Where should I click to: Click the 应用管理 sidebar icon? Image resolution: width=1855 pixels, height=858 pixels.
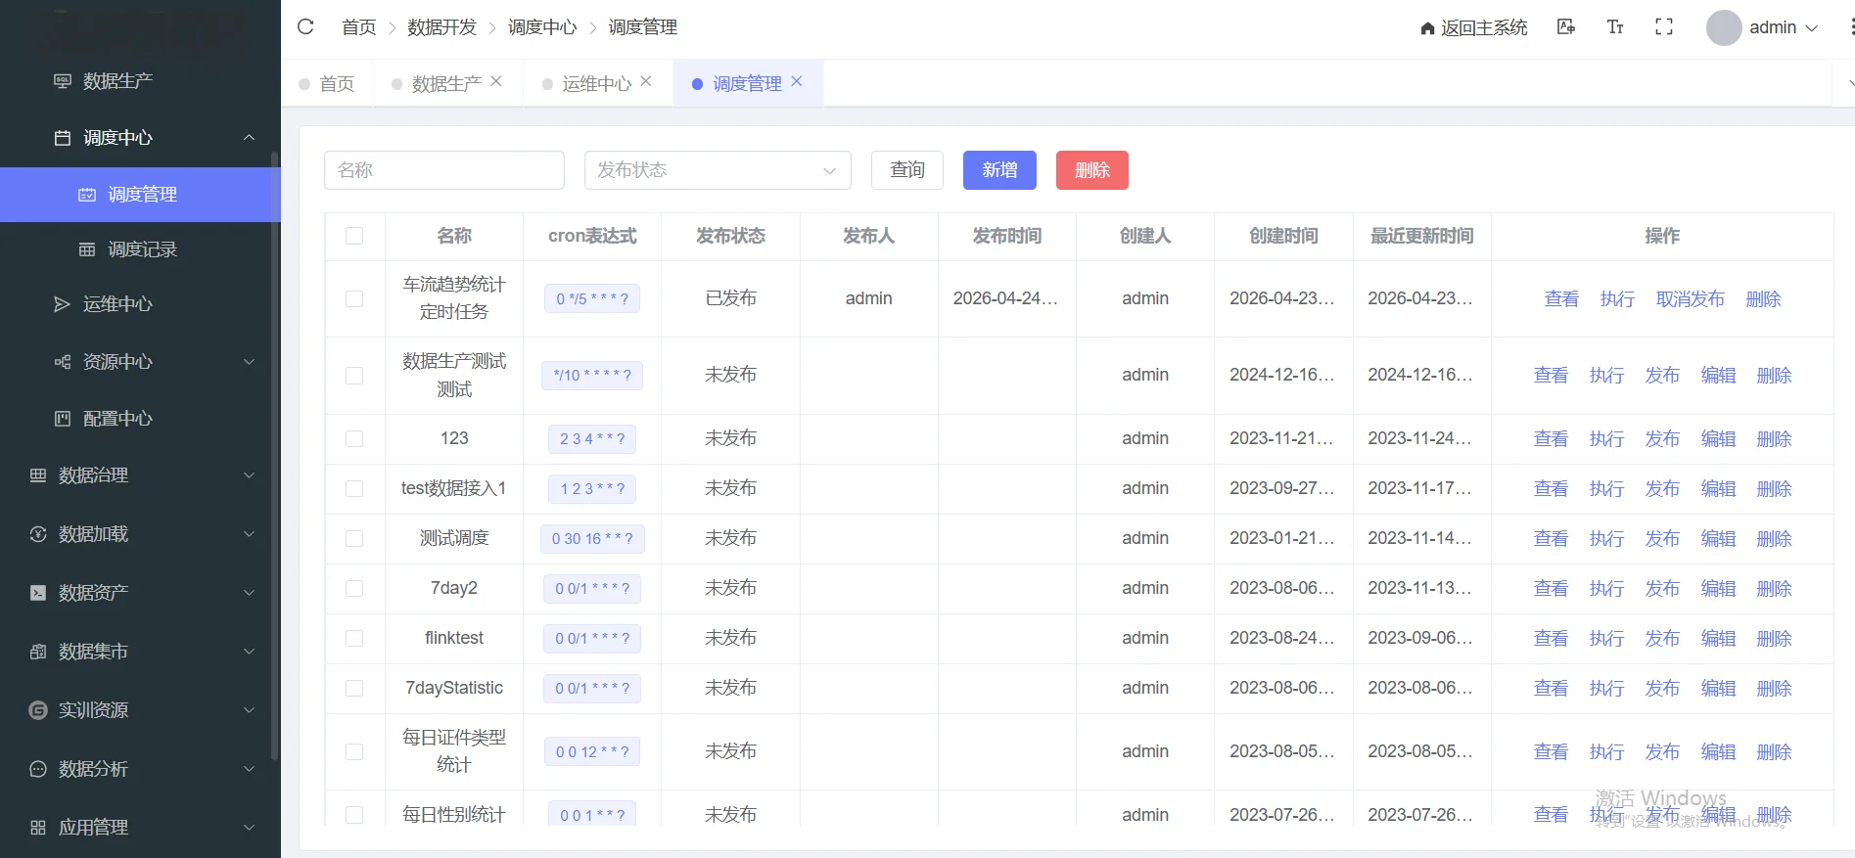(38, 828)
